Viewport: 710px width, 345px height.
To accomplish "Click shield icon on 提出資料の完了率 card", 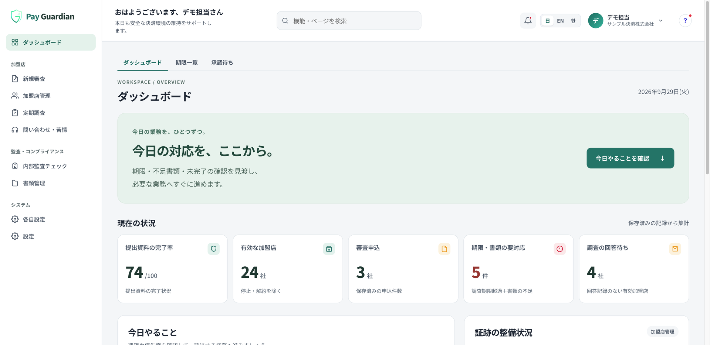I will pyautogui.click(x=213, y=249).
